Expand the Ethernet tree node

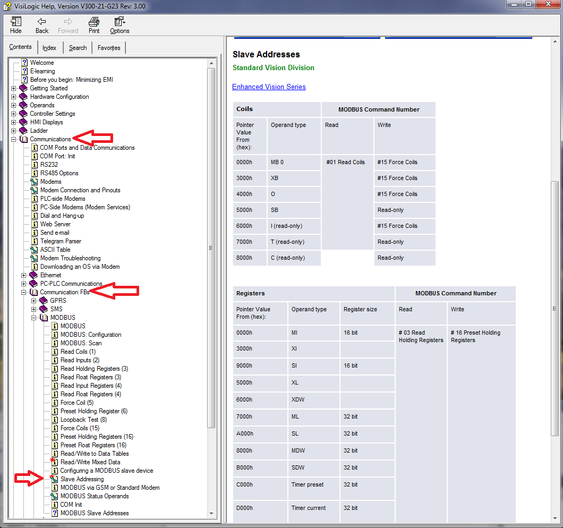24,275
